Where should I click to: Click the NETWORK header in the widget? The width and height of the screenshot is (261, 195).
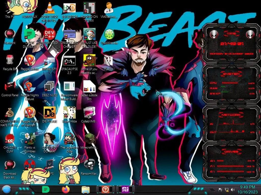tap(231, 115)
